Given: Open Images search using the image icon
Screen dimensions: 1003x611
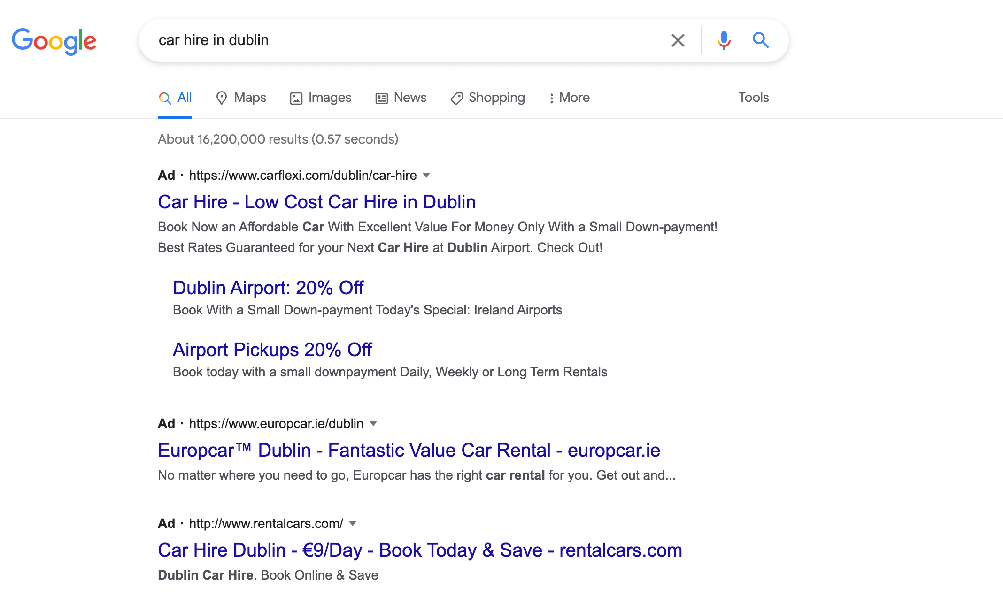Looking at the screenshot, I should 296,98.
